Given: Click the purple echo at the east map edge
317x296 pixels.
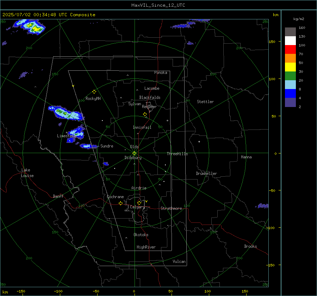Looking at the screenshot, I should pos(262,206).
